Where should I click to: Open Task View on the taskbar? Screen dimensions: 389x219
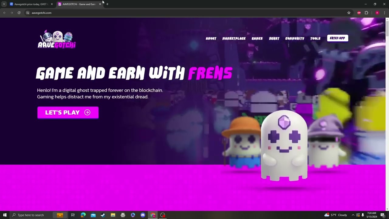pos(73,215)
